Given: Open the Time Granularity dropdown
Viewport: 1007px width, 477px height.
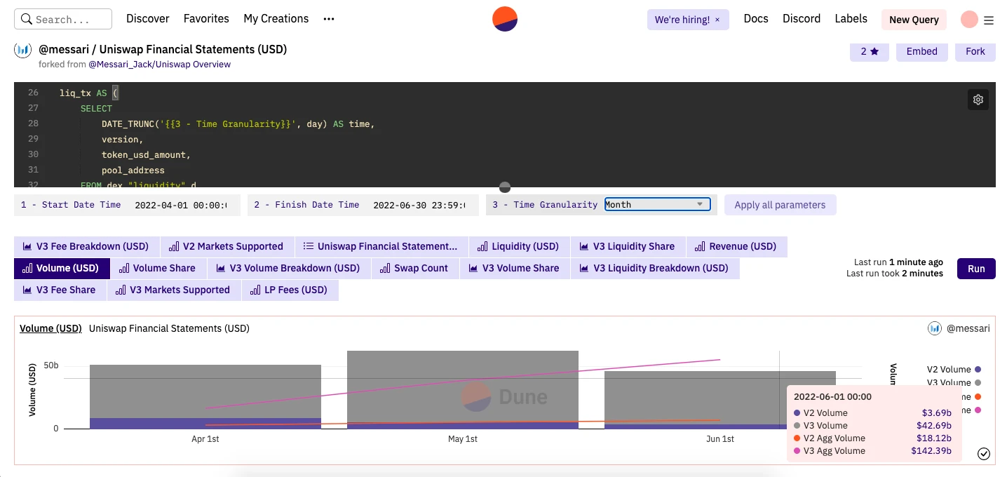Looking at the screenshot, I should (x=658, y=205).
